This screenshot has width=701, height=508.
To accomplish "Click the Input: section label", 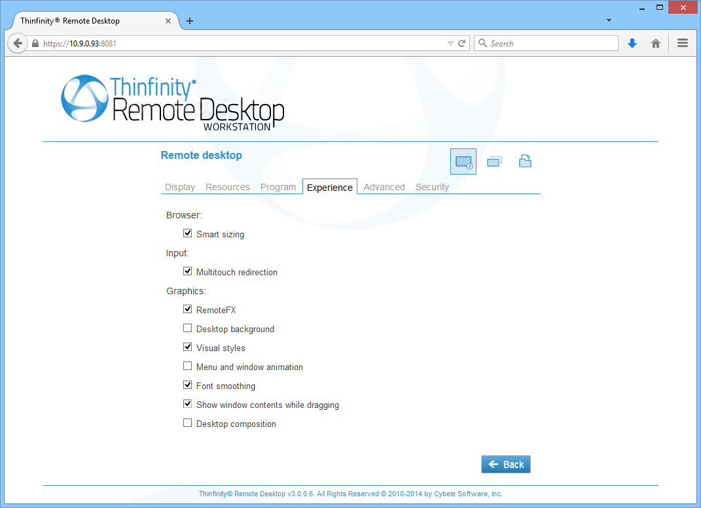I will (x=177, y=253).
